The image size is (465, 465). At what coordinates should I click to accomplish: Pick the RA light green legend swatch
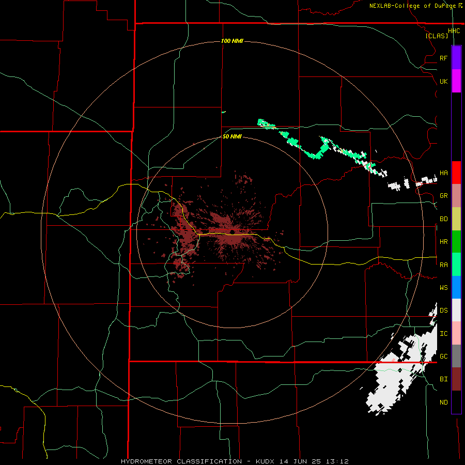pyautogui.click(x=456, y=265)
